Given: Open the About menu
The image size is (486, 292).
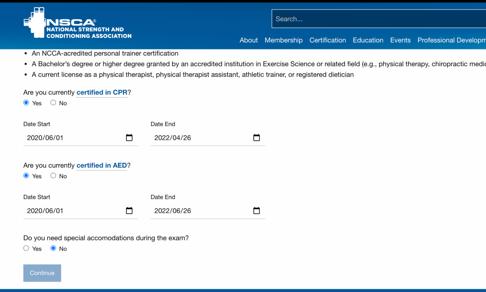Looking at the screenshot, I should [248, 40].
